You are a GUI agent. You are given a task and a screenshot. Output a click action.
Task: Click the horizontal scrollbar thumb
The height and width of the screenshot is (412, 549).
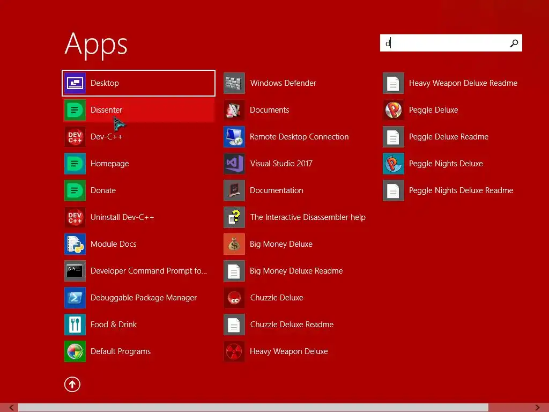253,408
